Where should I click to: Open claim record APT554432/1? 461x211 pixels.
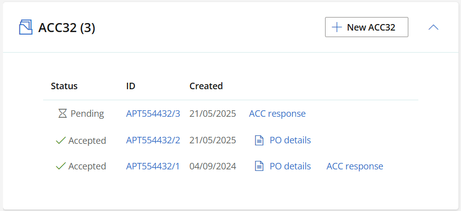pyautogui.click(x=152, y=166)
